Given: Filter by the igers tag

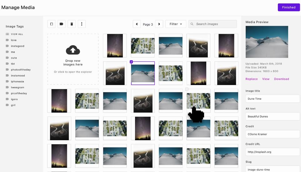Looking at the screenshot, I should pos(14,99).
